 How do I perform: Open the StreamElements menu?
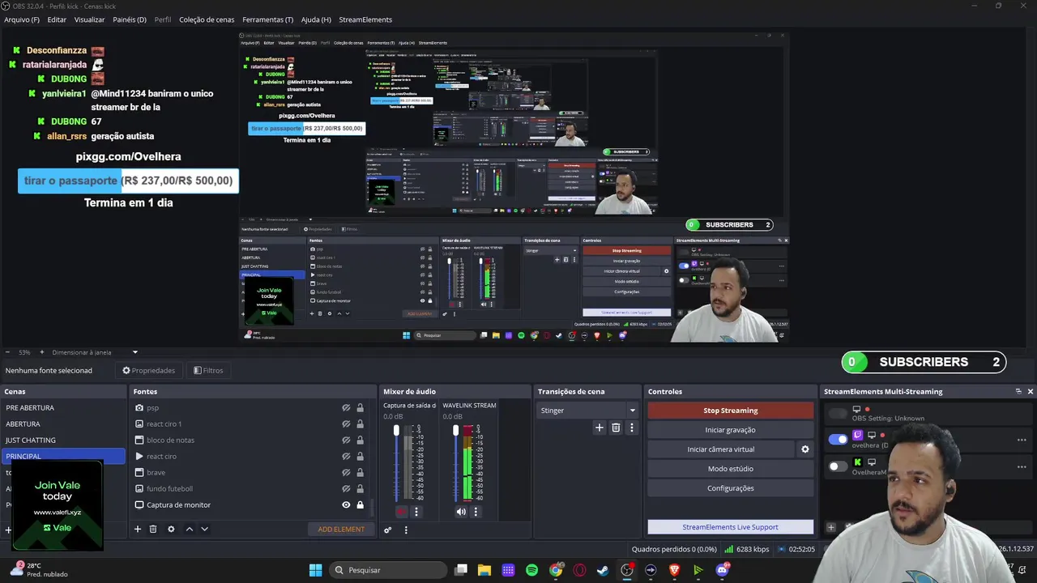365,19
